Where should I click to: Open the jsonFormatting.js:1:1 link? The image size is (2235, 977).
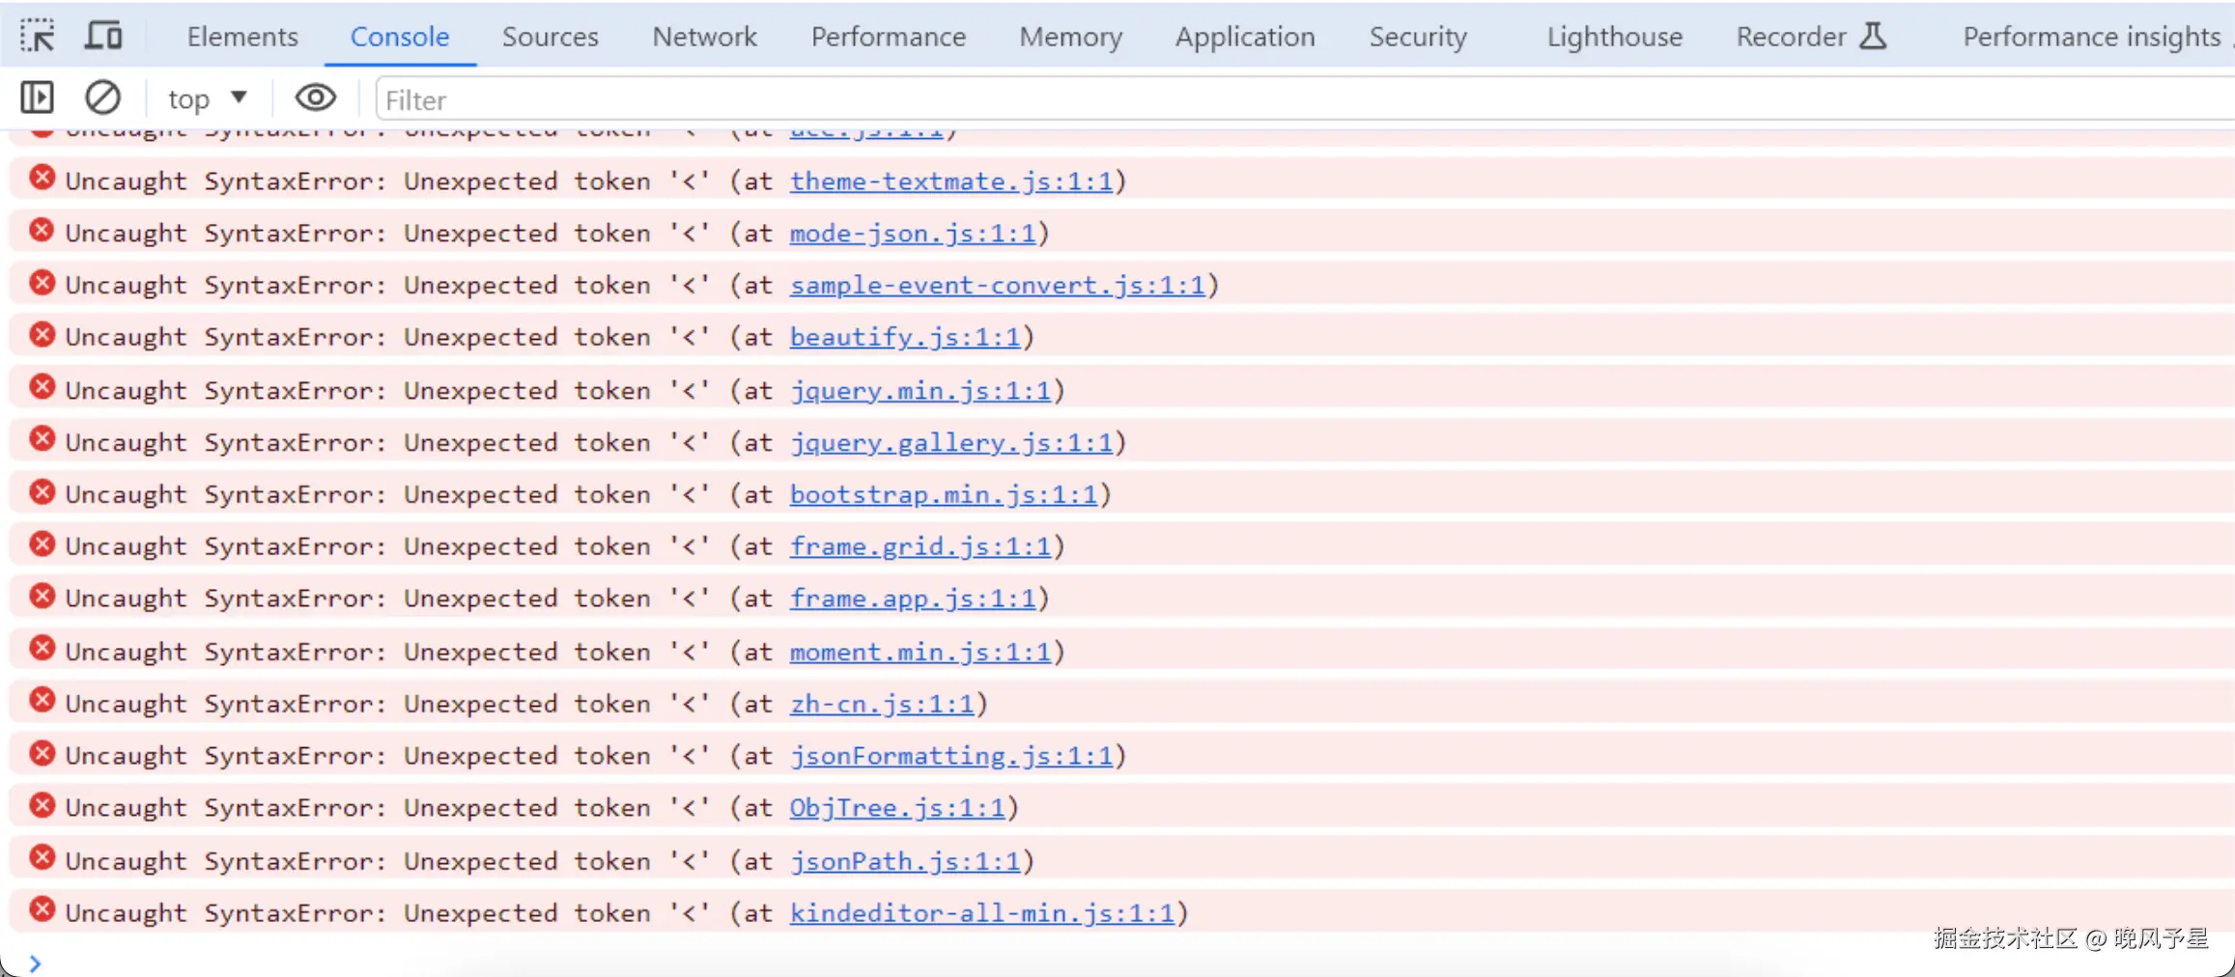click(x=951, y=756)
